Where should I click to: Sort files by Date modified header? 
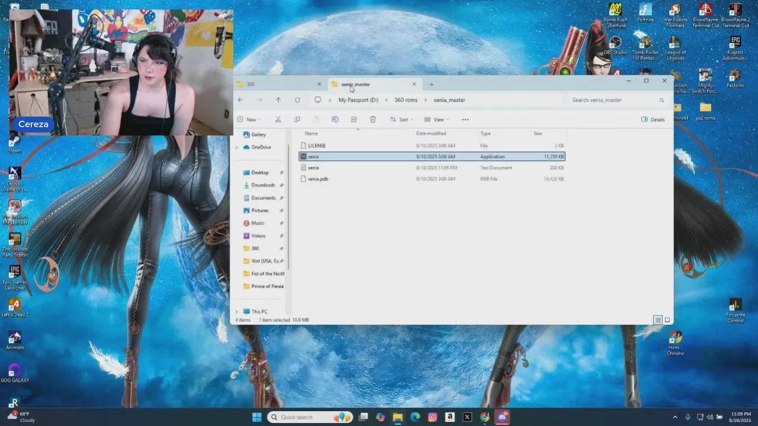click(x=431, y=134)
